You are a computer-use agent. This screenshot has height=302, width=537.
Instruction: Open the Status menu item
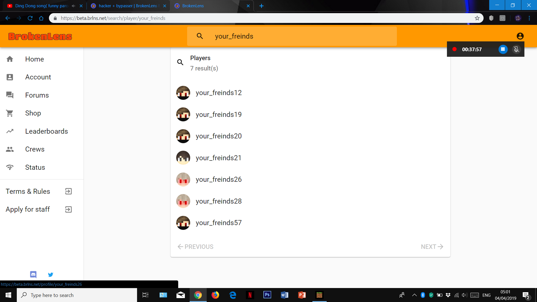pos(42,167)
